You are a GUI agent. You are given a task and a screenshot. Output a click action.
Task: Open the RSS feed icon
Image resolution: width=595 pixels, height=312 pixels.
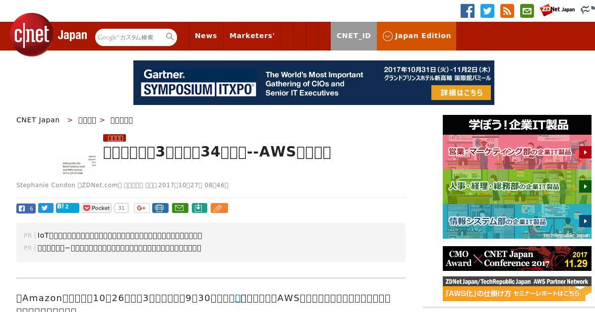[x=507, y=11]
